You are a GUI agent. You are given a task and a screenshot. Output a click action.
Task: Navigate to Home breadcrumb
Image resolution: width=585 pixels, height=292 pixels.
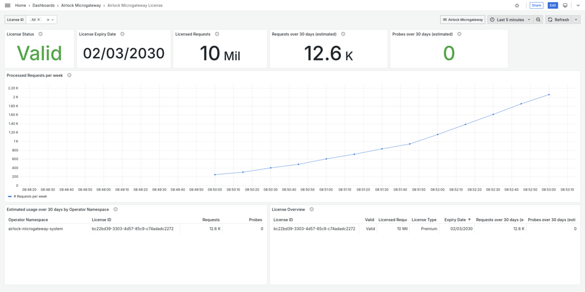pyautogui.click(x=21, y=5)
